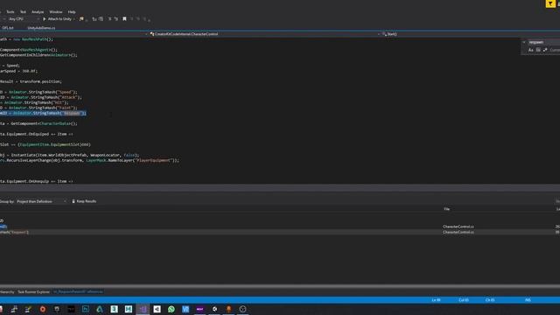
Task: Open WhatsApp from the taskbar
Action: [171, 309]
